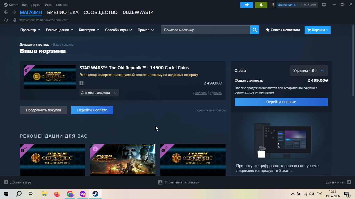Image resolution: width=355 pixels, height=199 pixels.
Task: Launch Chrome from the taskbar
Action: tap(70, 194)
